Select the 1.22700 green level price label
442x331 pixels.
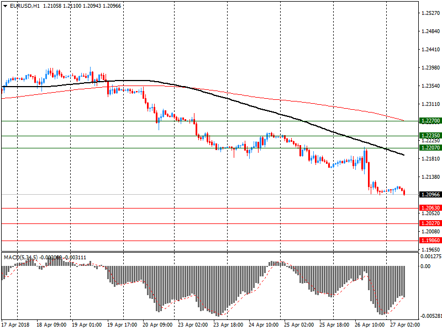click(x=430, y=121)
